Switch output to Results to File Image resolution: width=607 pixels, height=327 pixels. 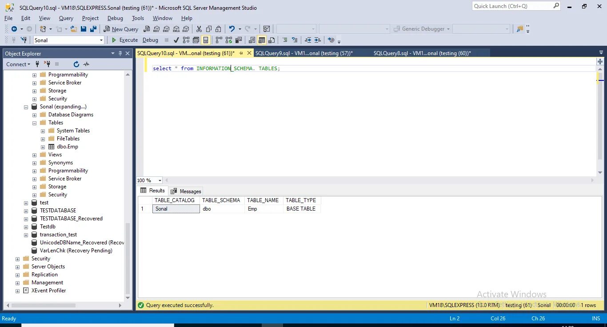pos(272,40)
